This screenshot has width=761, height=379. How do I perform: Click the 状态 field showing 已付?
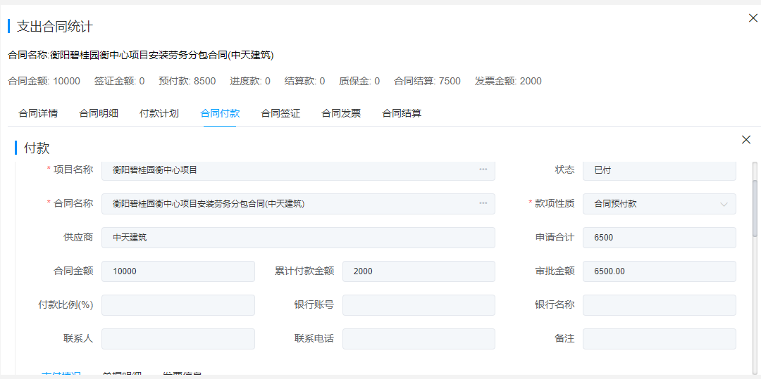click(659, 170)
